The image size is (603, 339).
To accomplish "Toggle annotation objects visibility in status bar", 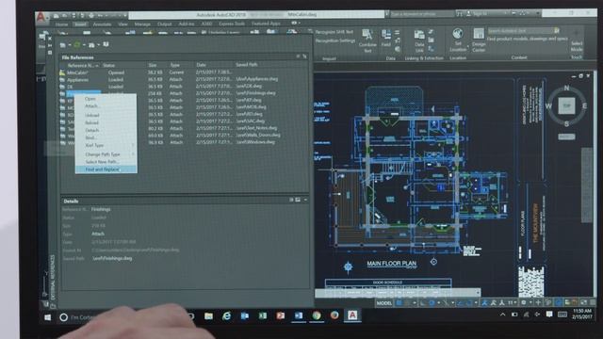I will [x=484, y=303].
